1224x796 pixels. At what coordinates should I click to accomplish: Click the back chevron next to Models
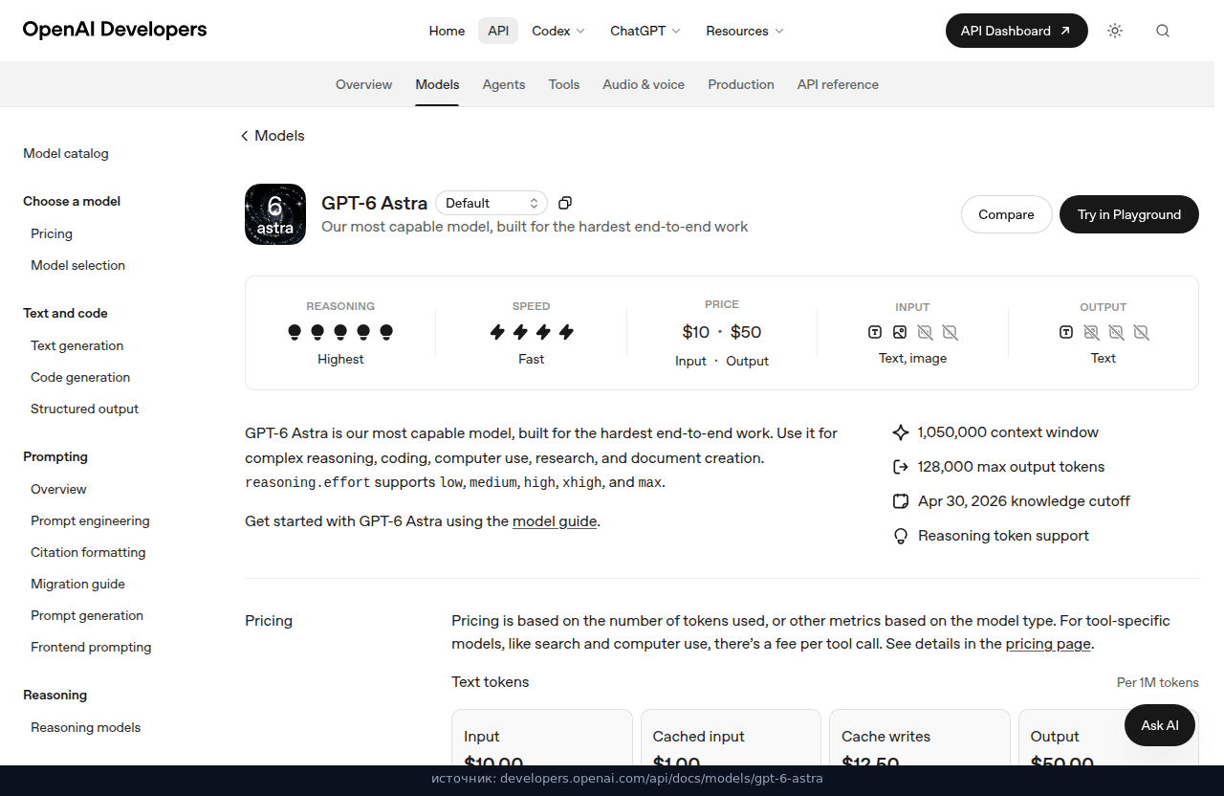tap(245, 136)
